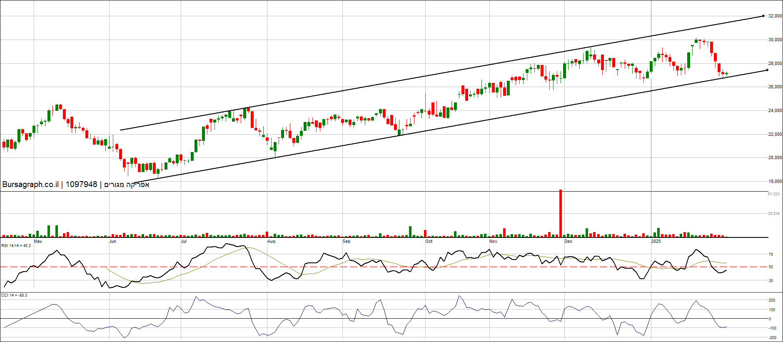Screen dimensions: 783x342
Task: Click the tallest red volume bar
Action: click(561, 213)
